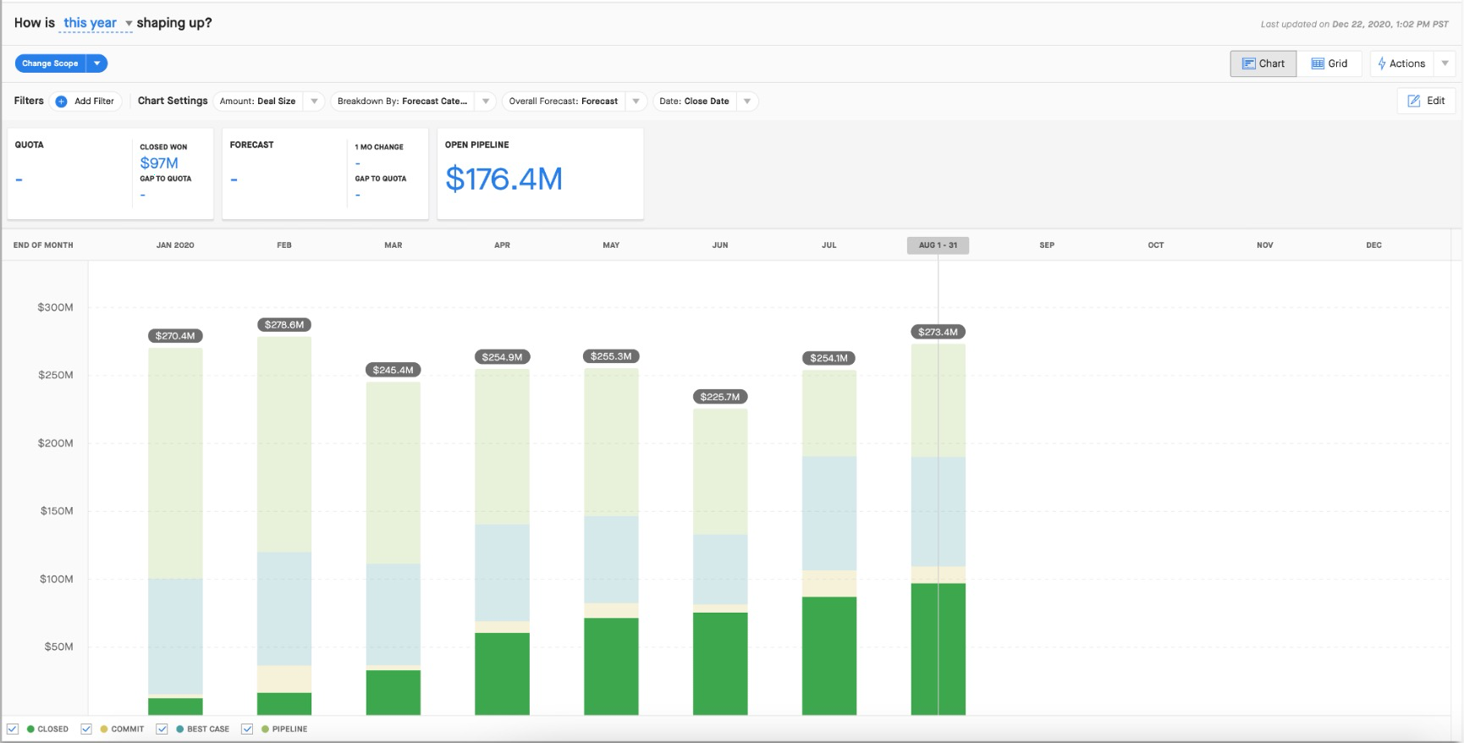Click the light green Pipeline legend dot
Viewport: 1464px width, 743px height.
[x=265, y=729]
